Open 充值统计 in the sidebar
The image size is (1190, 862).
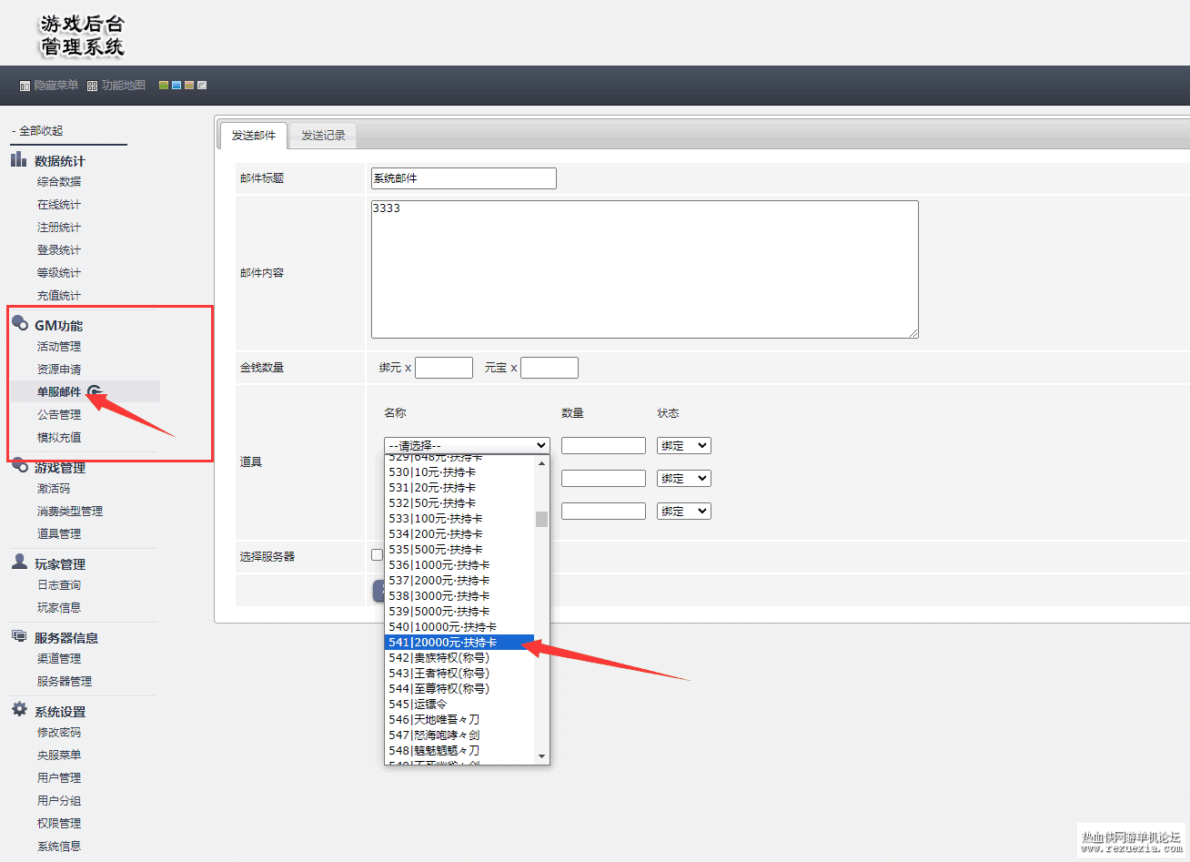[x=59, y=296]
